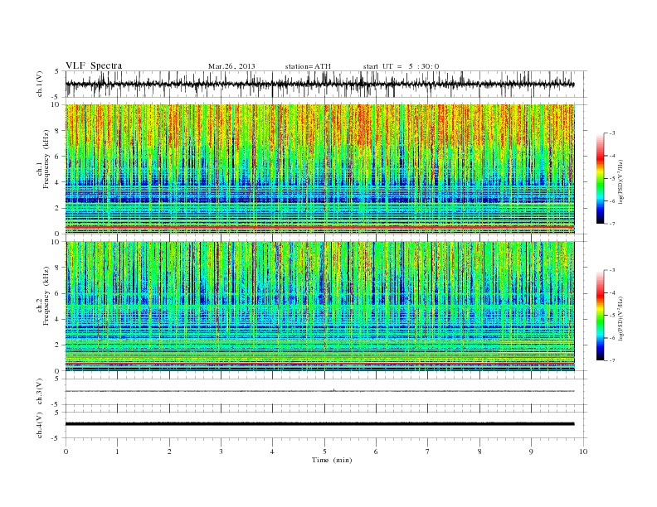
Task: Click the ch.1 spectrogram color scale bar
Action: coord(601,178)
